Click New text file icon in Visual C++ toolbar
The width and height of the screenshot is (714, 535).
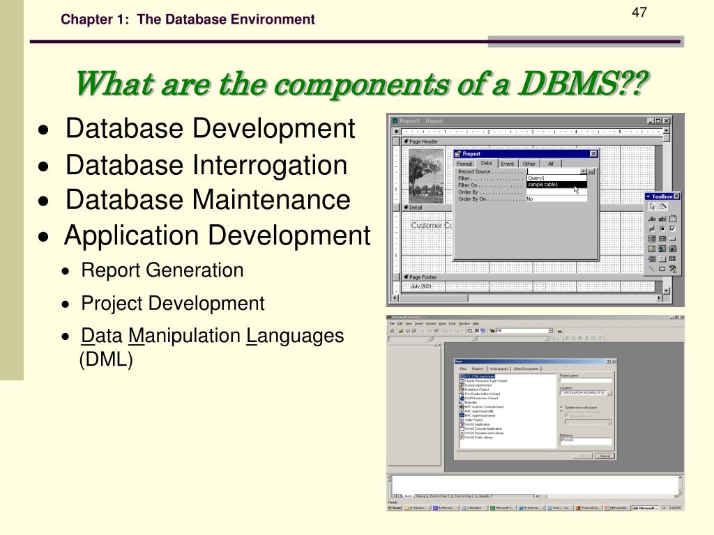point(392,331)
